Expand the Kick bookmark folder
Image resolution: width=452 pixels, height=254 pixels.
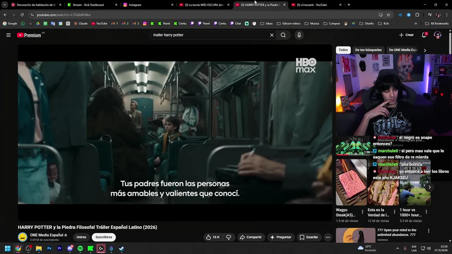pyautogui.click(x=383, y=24)
